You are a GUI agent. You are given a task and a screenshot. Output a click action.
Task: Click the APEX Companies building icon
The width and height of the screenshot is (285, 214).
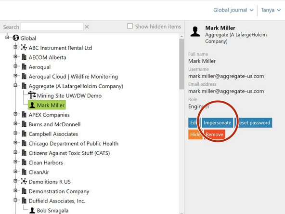coord(24,114)
